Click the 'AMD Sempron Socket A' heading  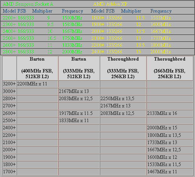point(28,4)
